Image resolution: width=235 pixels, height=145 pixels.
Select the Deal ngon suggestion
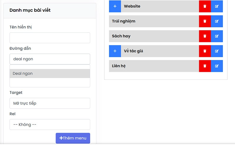click(x=50, y=73)
